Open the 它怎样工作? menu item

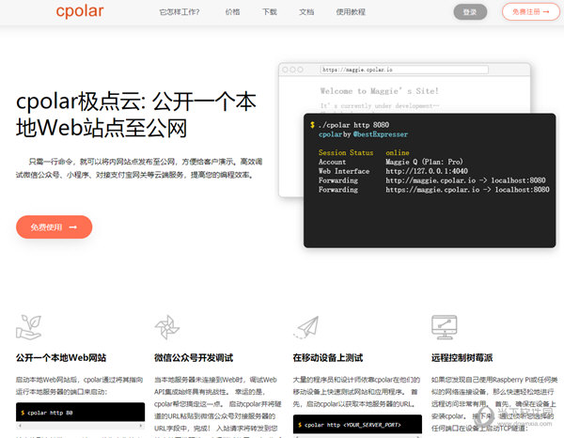click(x=180, y=12)
